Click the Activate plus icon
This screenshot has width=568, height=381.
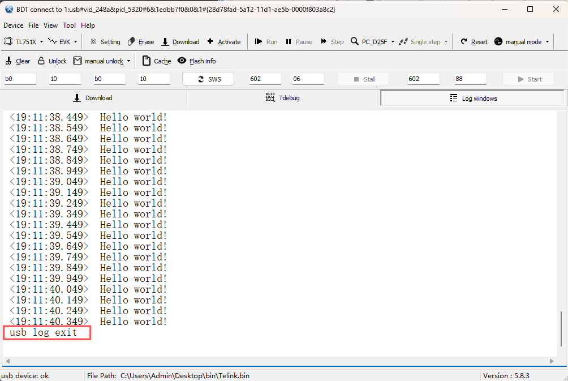point(210,41)
